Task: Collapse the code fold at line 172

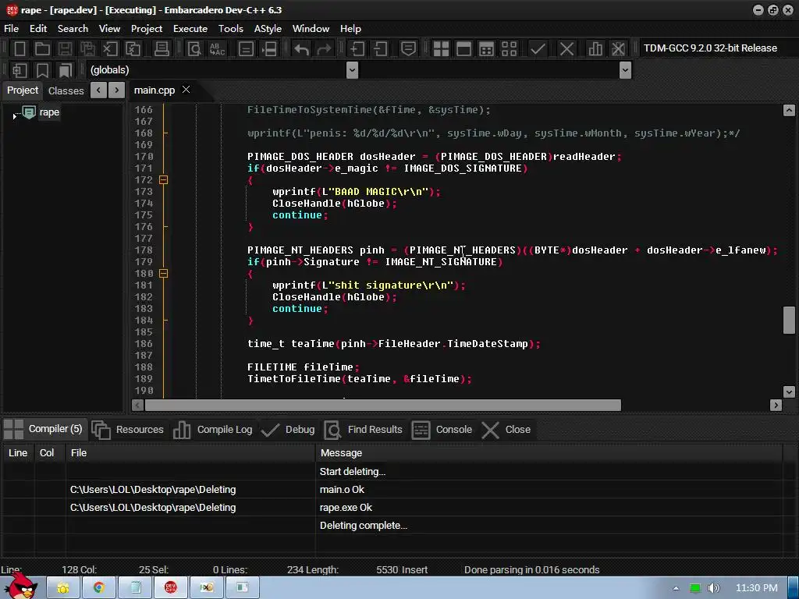Action: click(164, 180)
